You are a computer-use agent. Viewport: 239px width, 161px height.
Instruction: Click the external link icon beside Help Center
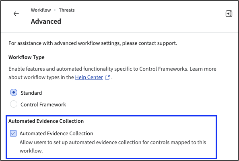[107, 77]
